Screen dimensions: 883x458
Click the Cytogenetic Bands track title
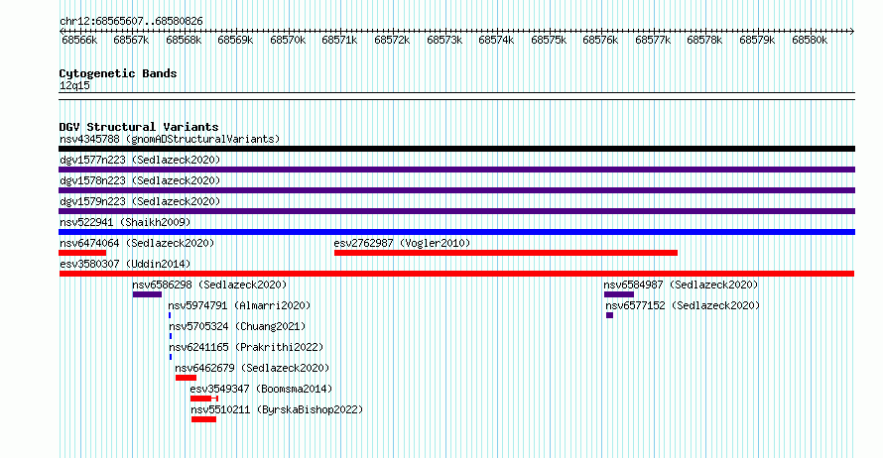(x=118, y=73)
